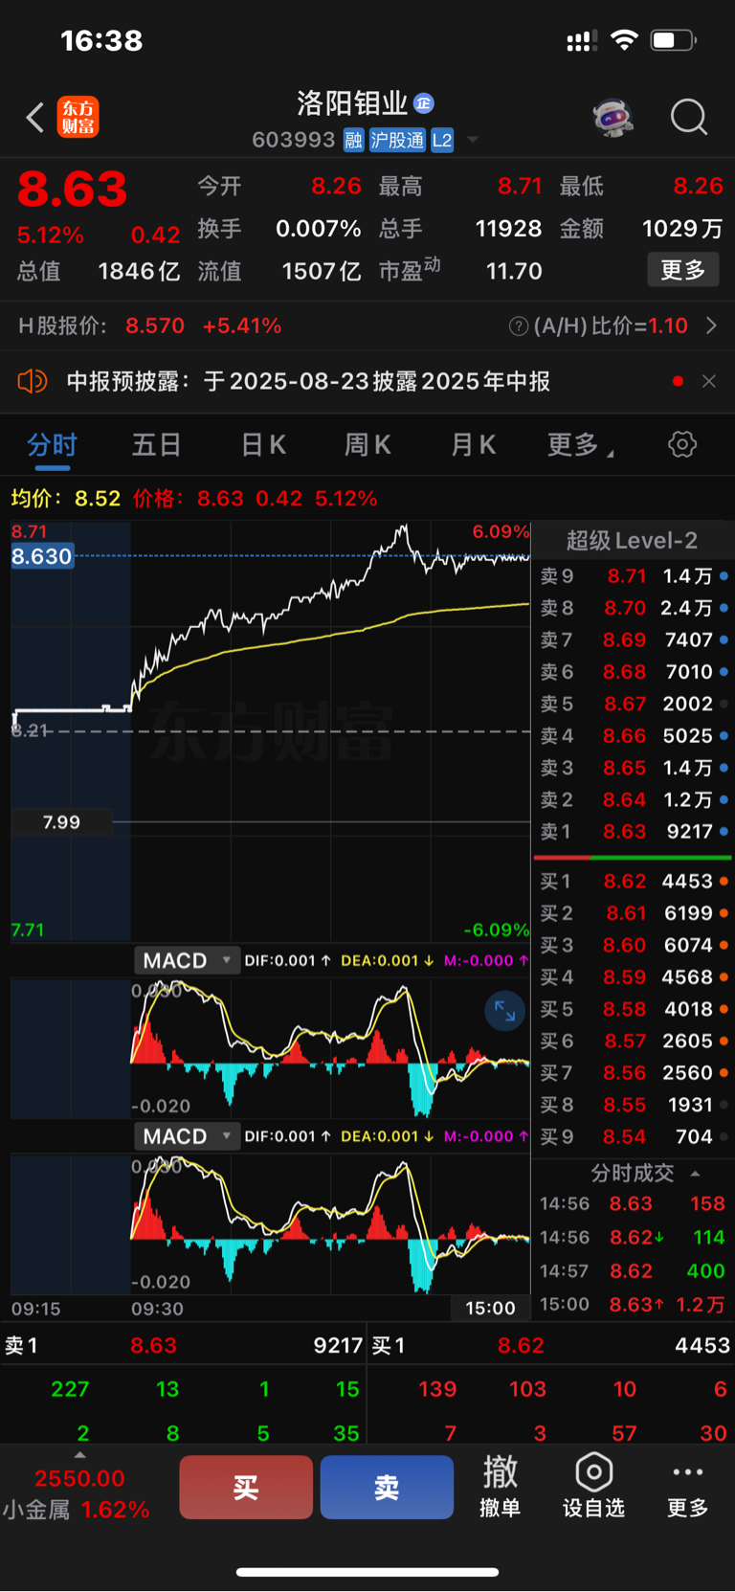
Task: Expand 更多 chart period menu
Action: (580, 445)
